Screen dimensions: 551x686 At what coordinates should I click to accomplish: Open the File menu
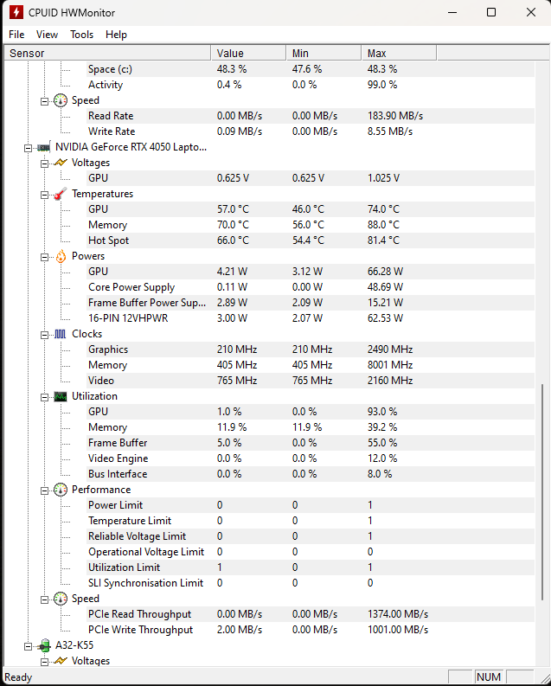pos(16,35)
